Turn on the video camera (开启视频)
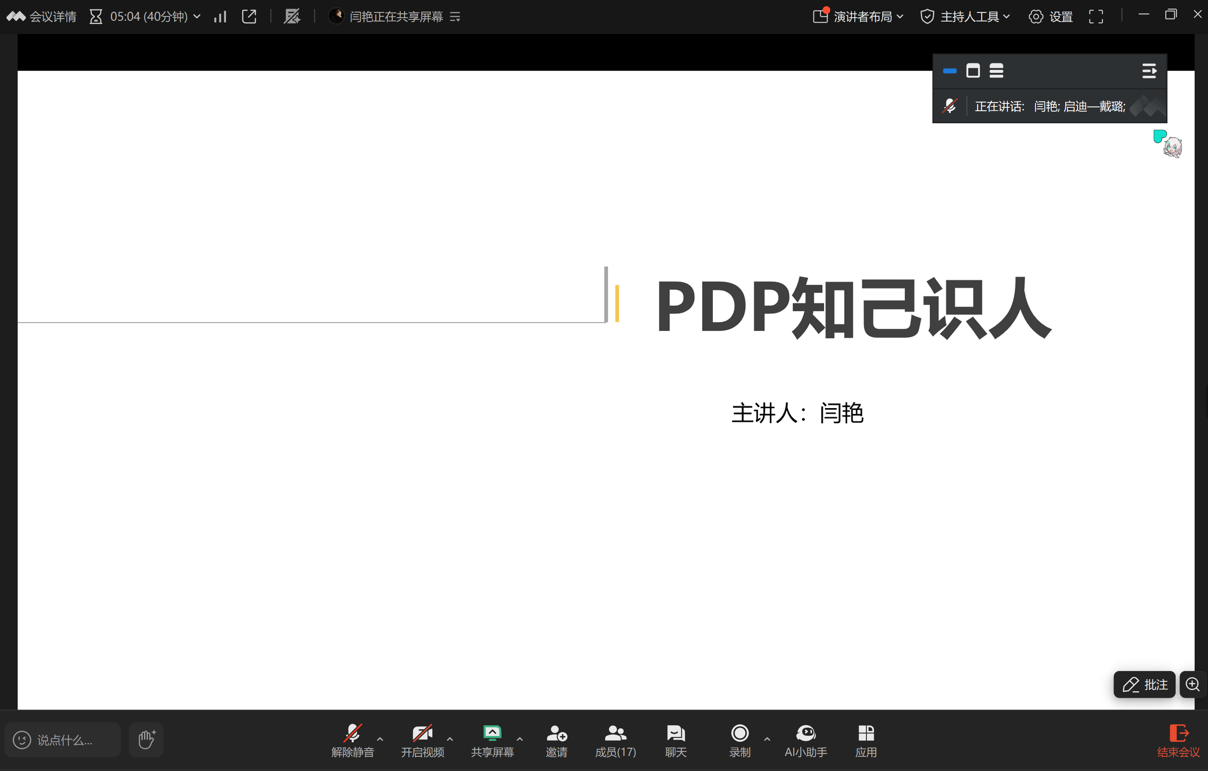Image resolution: width=1208 pixels, height=771 pixels. 422,740
